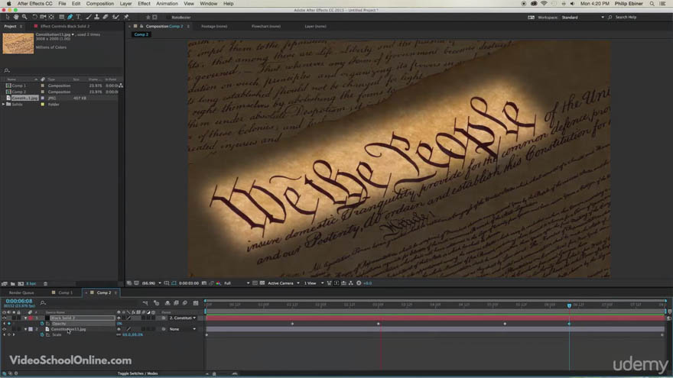Open the Workspace Standard dropdown
The width and height of the screenshot is (673, 378).
tap(583, 18)
